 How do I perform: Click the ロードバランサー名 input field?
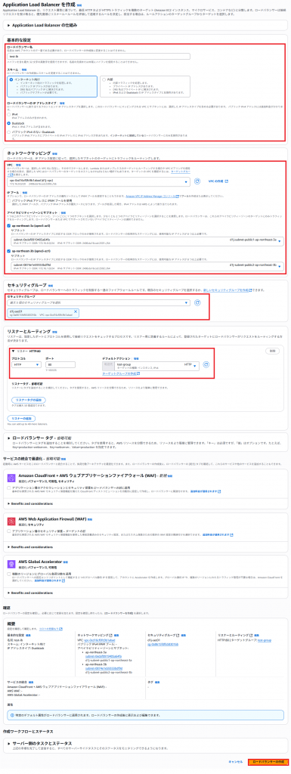(99, 57)
